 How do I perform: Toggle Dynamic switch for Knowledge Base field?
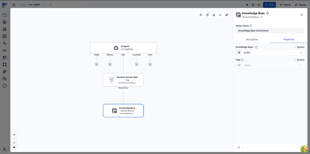pyautogui.click(x=294, y=47)
